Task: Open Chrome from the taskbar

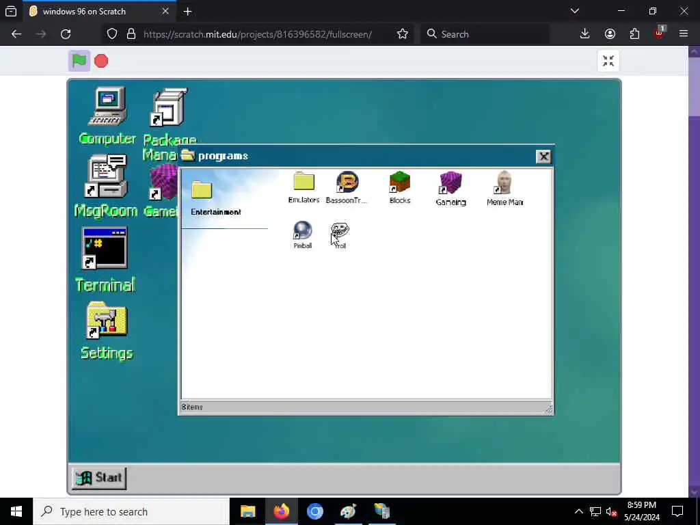Action: pos(314,511)
